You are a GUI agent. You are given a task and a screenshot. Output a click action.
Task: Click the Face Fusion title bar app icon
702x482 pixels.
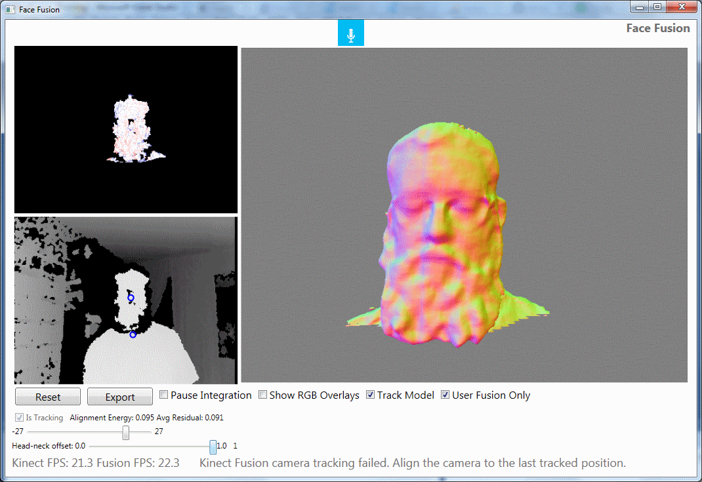pyautogui.click(x=10, y=9)
